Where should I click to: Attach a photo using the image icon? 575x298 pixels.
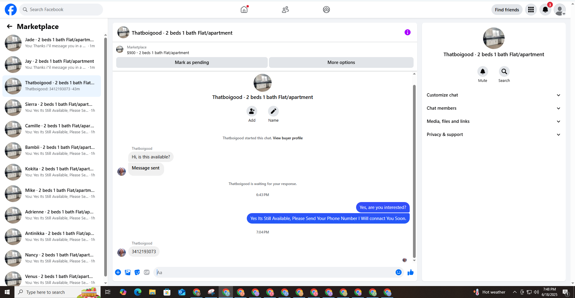point(128,272)
